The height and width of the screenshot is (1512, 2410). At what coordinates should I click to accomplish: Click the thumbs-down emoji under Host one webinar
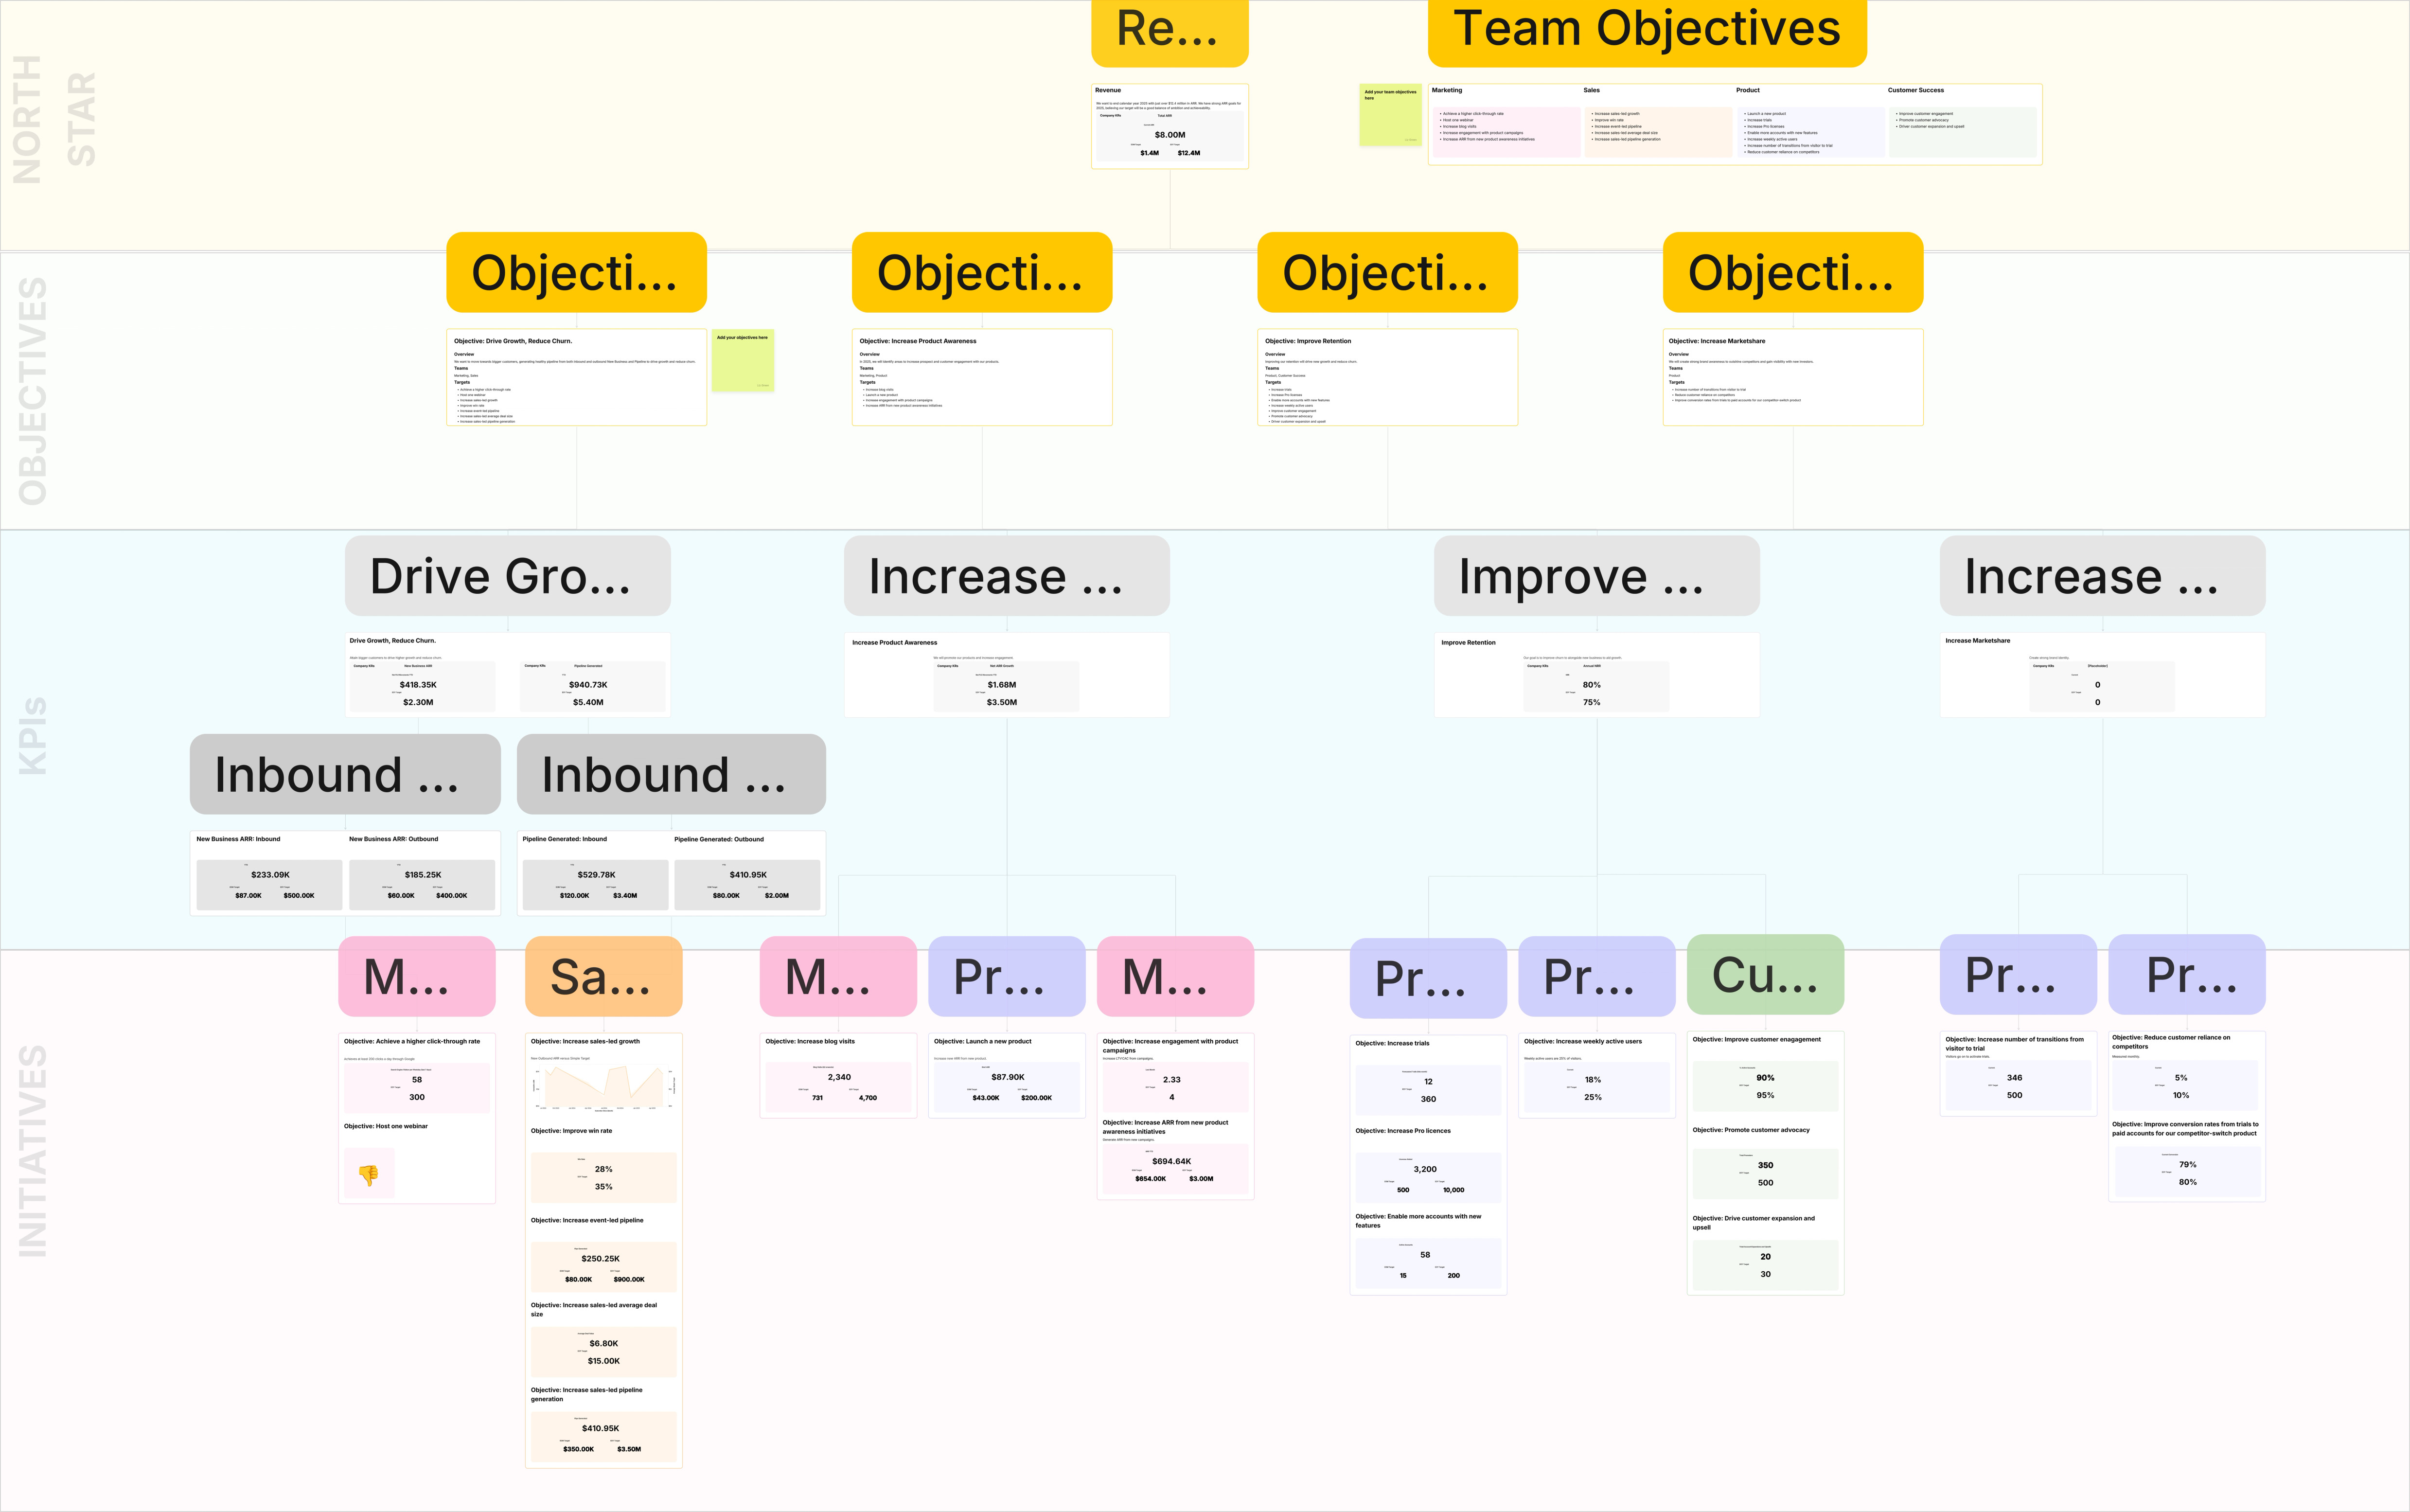tap(369, 1174)
